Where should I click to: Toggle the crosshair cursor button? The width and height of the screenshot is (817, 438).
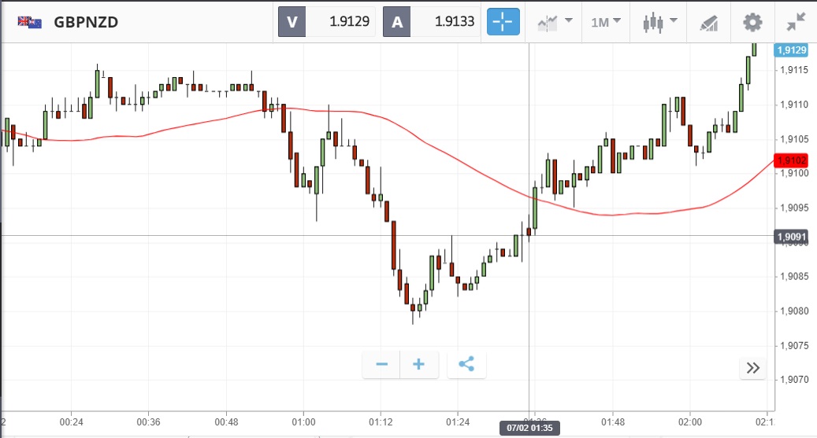coord(503,21)
